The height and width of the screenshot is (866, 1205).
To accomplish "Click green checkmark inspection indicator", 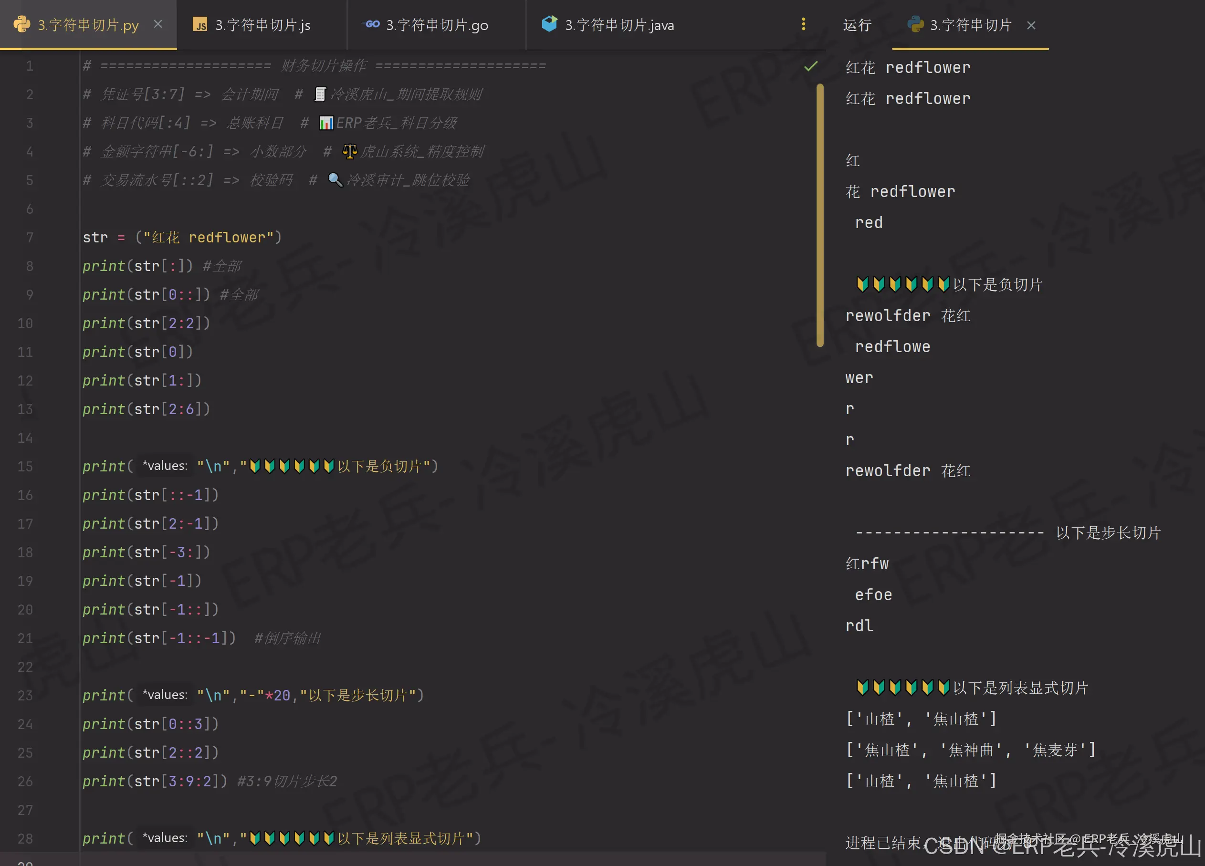I will tap(811, 66).
